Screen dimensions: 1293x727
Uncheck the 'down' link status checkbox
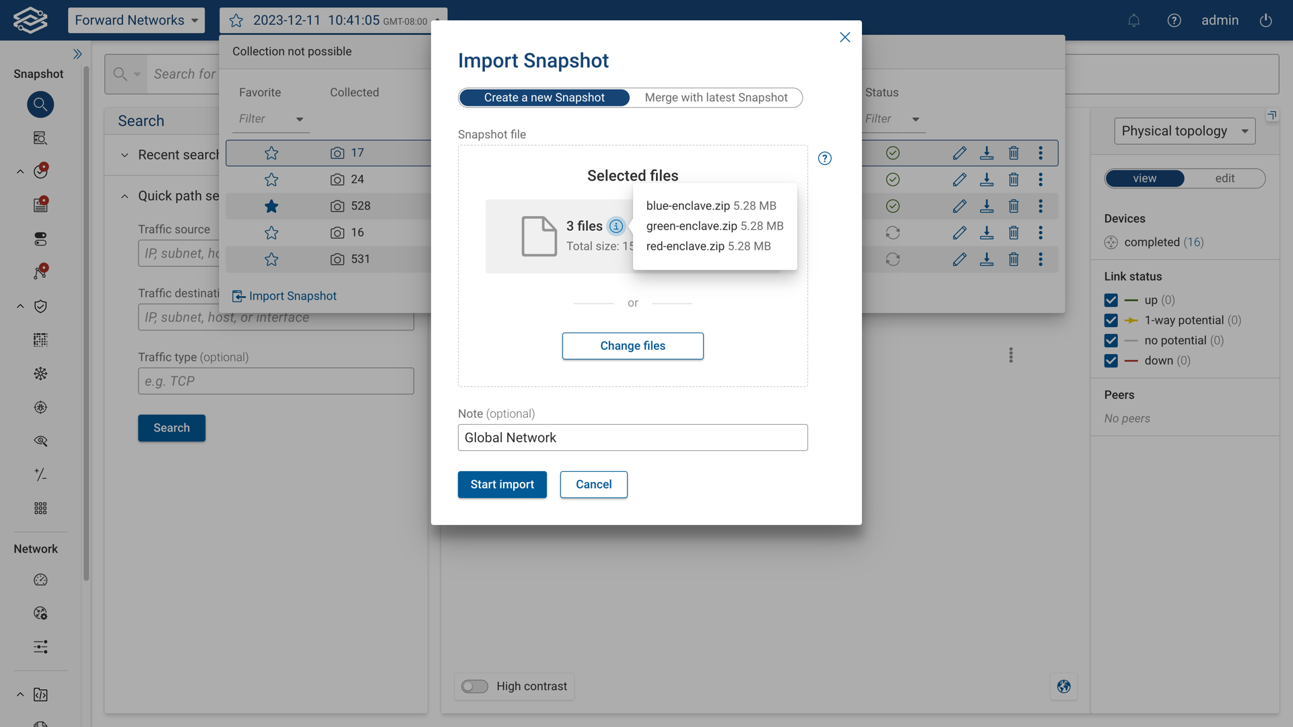pos(1111,361)
